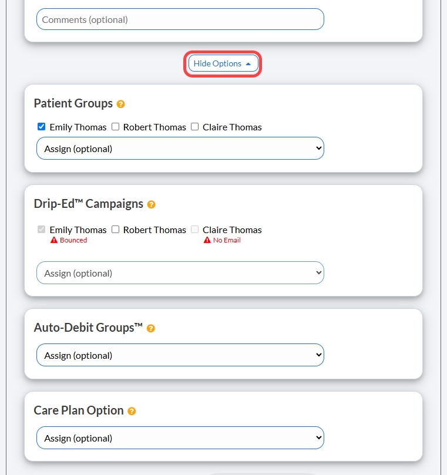447x475 pixels.
Task: Open the Drip-Ed Campaigns Assign dropdown
Action: click(x=180, y=273)
